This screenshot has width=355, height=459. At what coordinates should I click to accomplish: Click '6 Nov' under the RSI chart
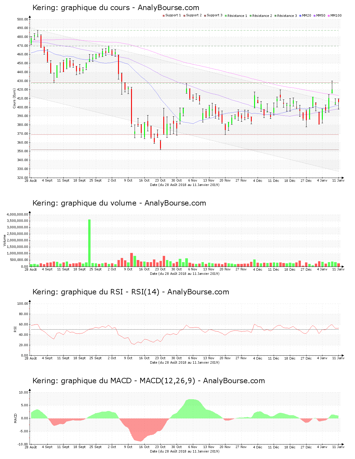[x=193, y=358]
